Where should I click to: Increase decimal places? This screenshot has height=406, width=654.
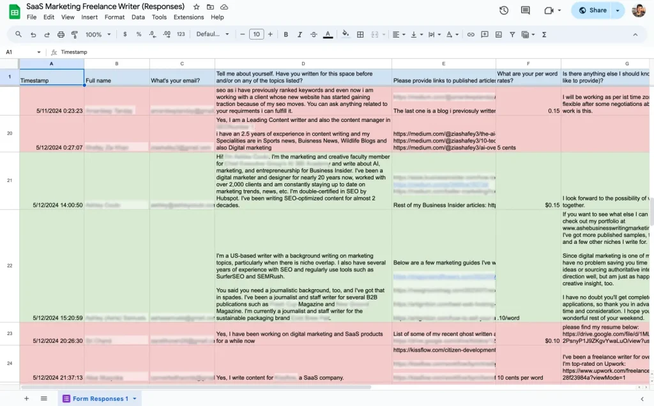167,34
